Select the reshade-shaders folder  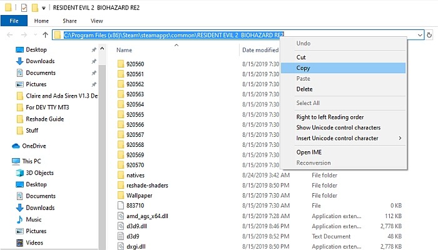pos(147,186)
